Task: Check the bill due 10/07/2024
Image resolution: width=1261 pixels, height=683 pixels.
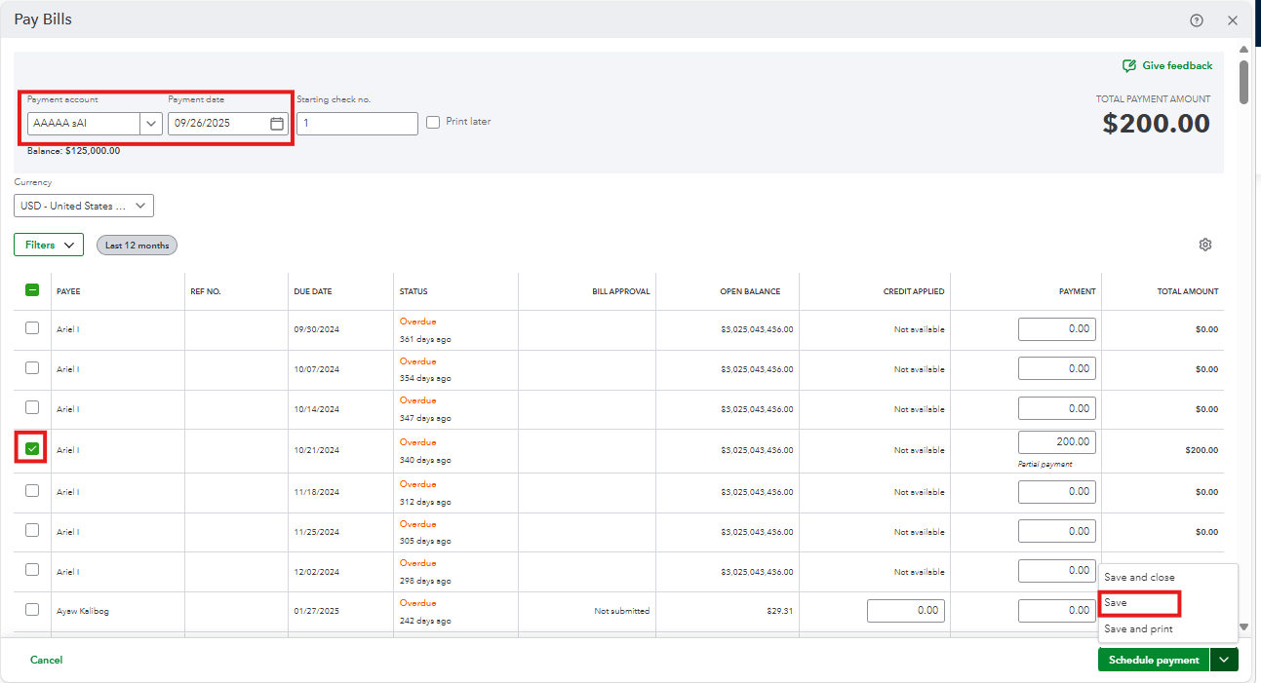Action: click(32, 368)
